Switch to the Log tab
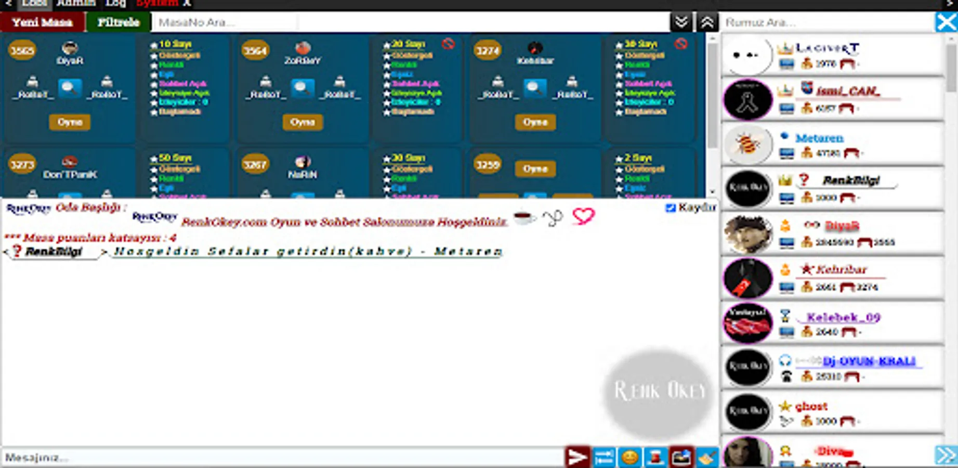This screenshot has height=468, width=958. 115,3
